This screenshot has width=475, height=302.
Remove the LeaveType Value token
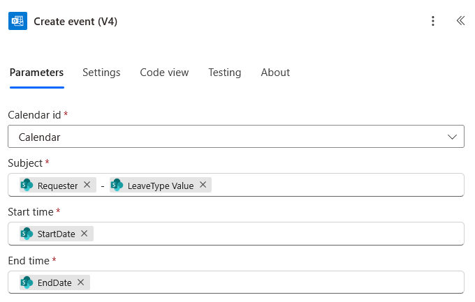(x=203, y=185)
